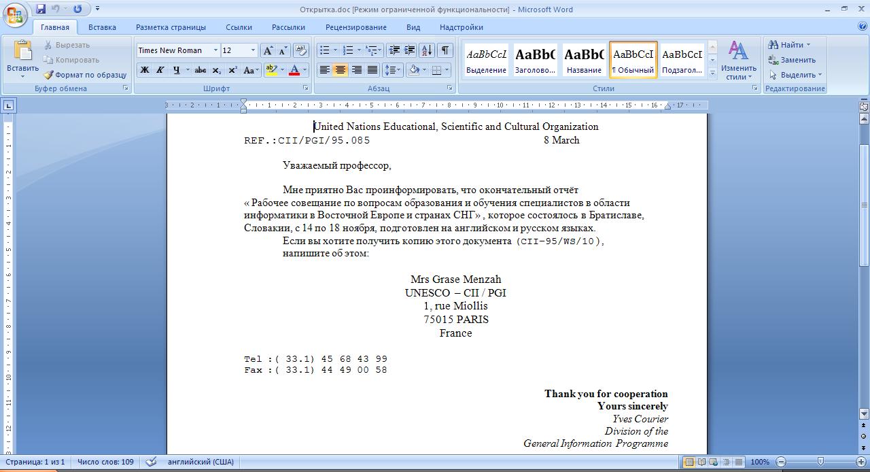The width and height of the screenshot is (870, 472).
Task: Open the Надстройки (Add-ins) tab
Action: 461,27
